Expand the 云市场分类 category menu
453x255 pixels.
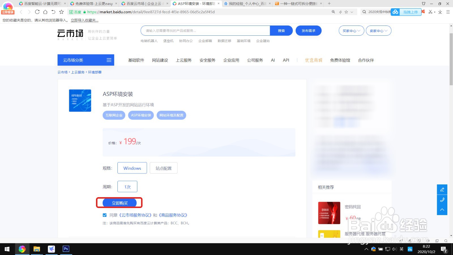tap(86, 60)
